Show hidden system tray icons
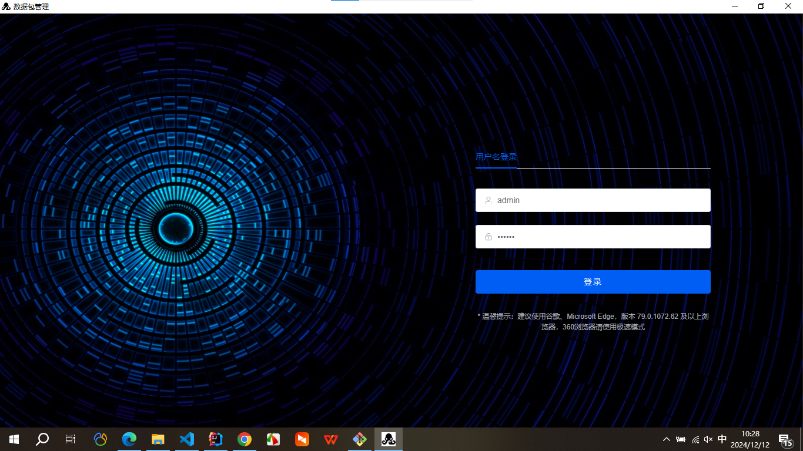The height and width of the screenshot is (451, 803). 667,439
